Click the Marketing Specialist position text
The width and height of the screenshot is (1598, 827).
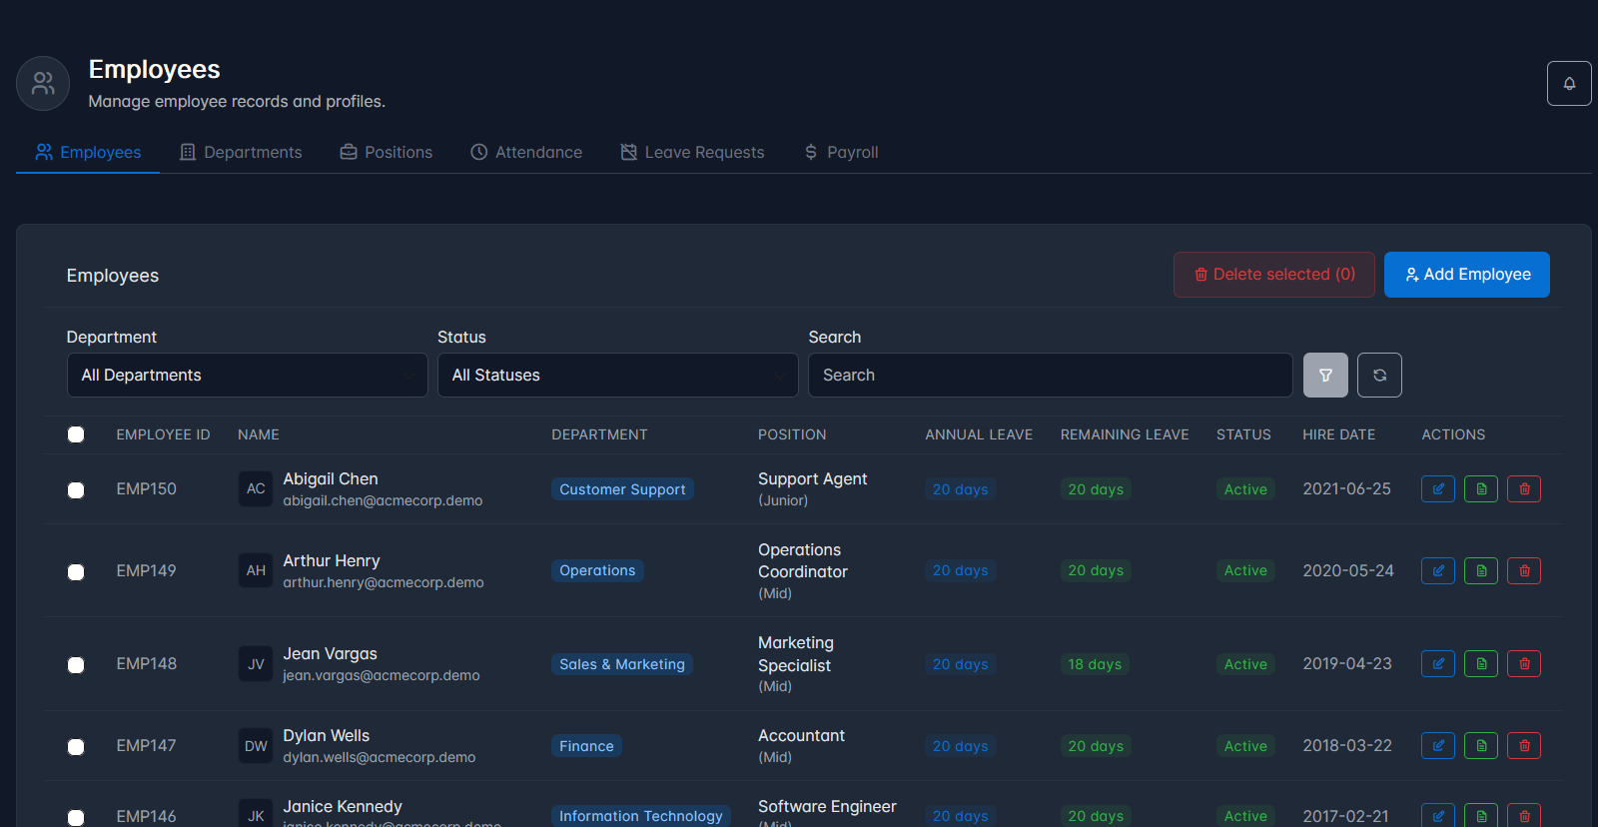tap(796, 654)
